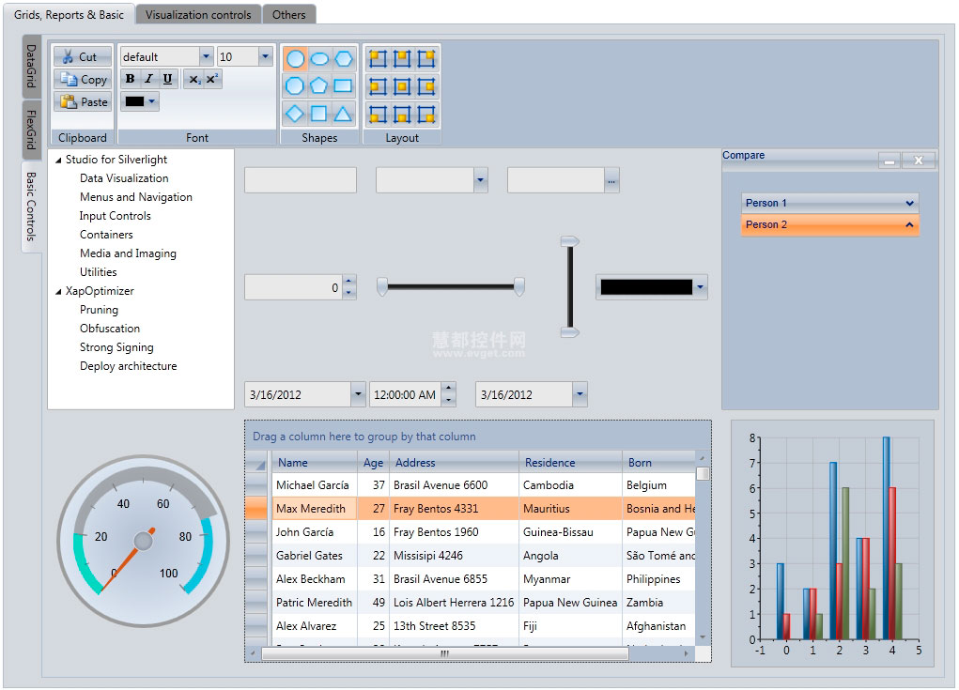
Task: Collapse the Person 2 accordion item
Action: click(830, 224)
